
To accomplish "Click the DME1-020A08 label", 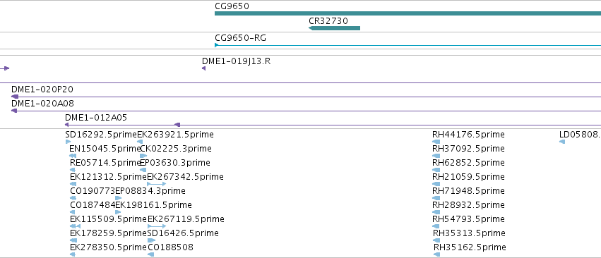I will [42, 104].
